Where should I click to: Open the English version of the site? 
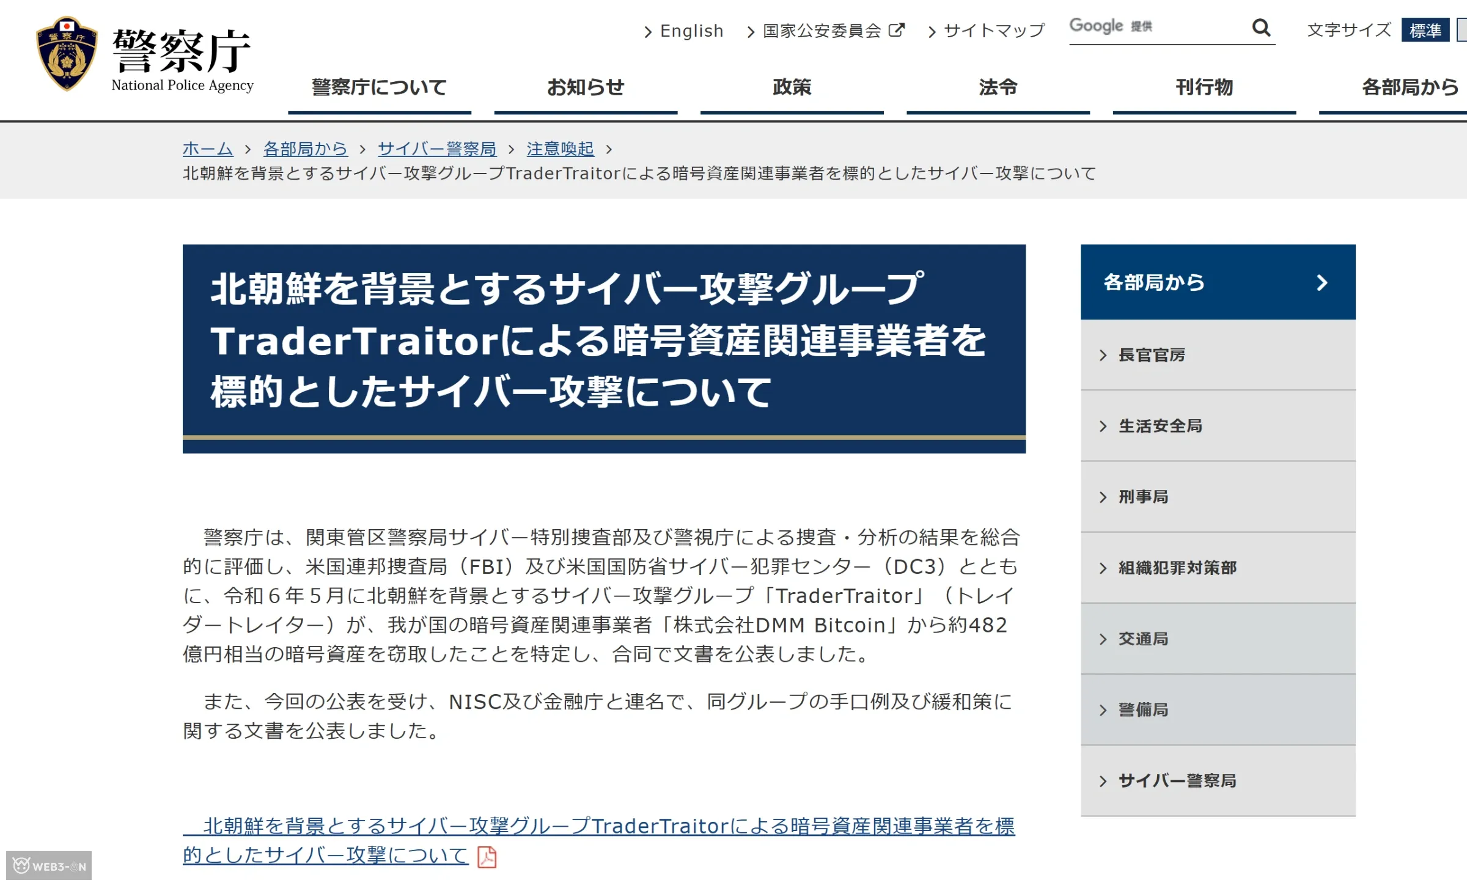tap(691, 31)
